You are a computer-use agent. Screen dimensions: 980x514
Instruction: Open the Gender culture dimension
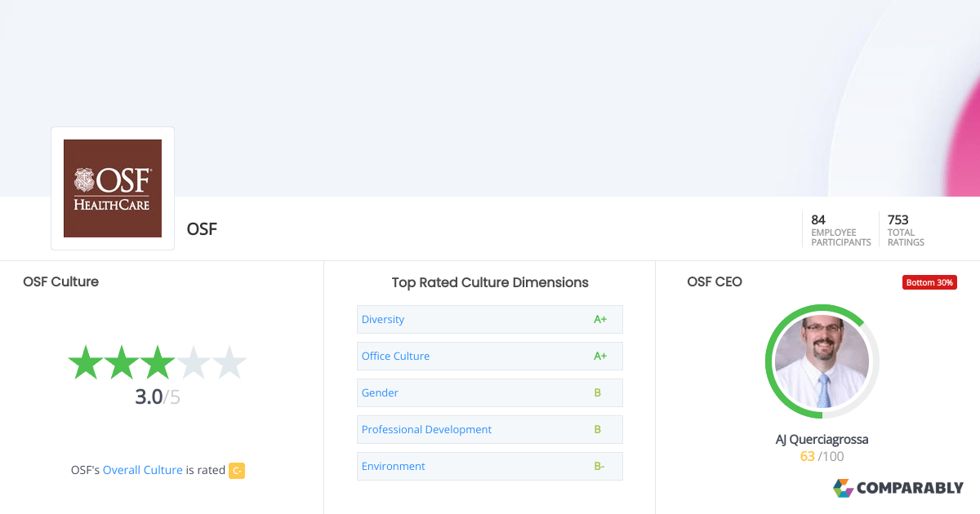(490, 392)
